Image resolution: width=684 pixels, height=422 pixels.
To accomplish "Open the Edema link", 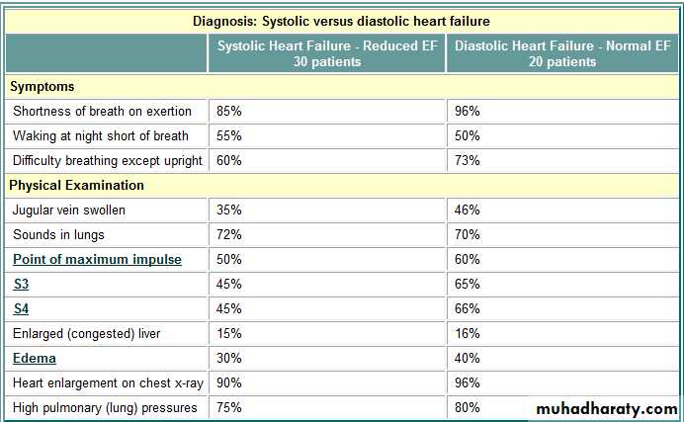I will click(35, 358).
